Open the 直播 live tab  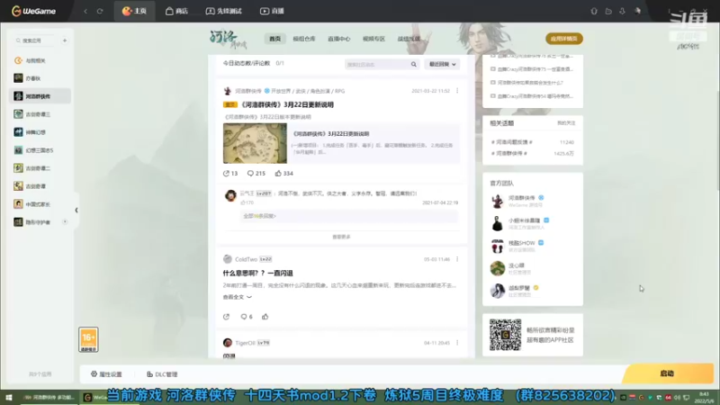tap(272, 11)
